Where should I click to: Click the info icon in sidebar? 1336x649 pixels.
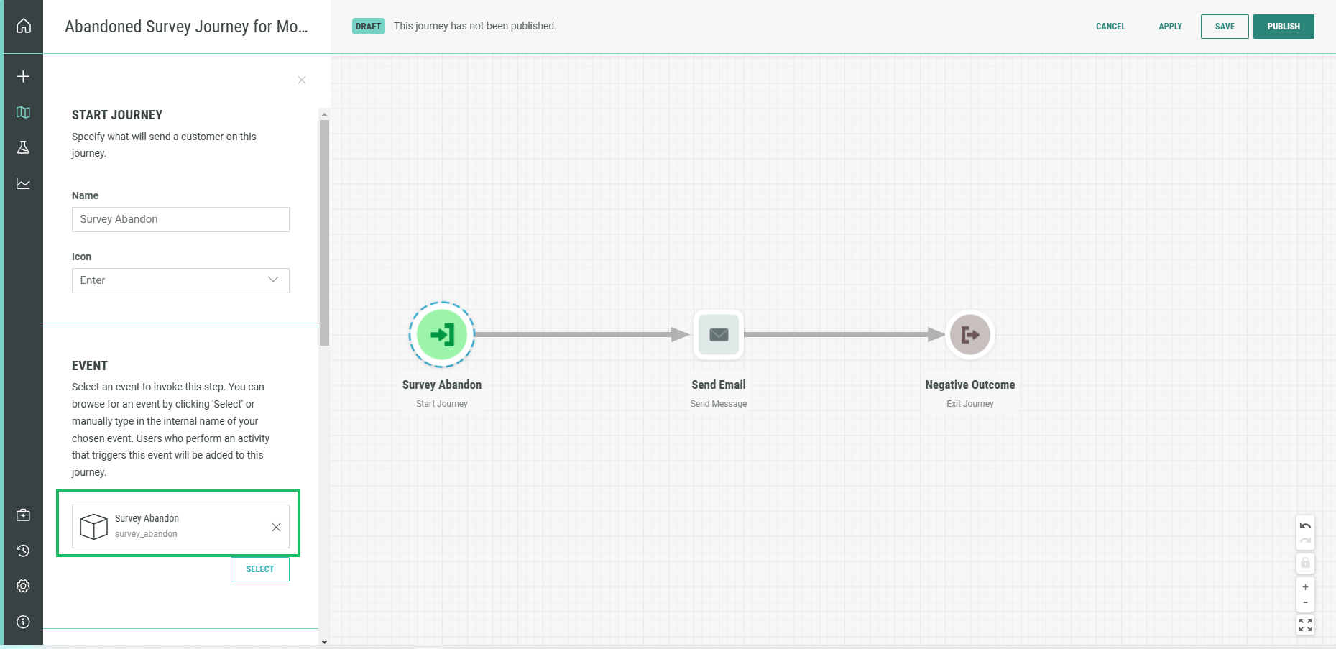tap(24, 622)
